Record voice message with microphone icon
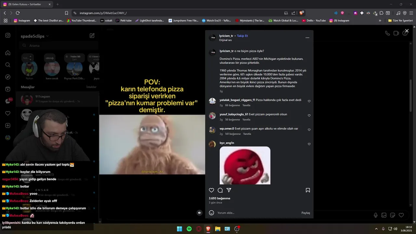 click(x=376, y=215)
